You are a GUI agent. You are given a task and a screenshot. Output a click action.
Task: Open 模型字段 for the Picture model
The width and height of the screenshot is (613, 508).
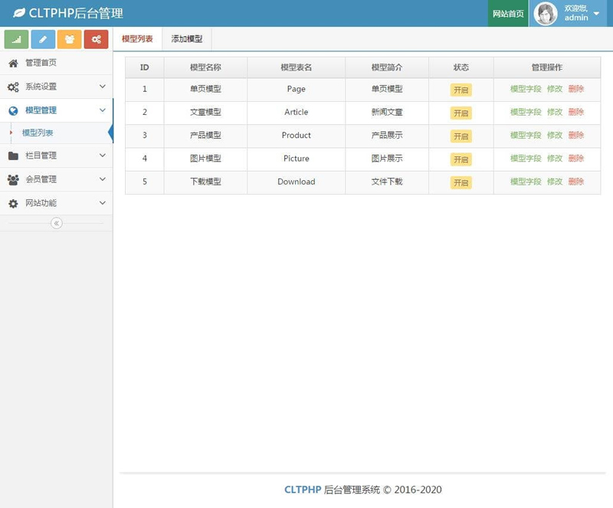(526, 159)
